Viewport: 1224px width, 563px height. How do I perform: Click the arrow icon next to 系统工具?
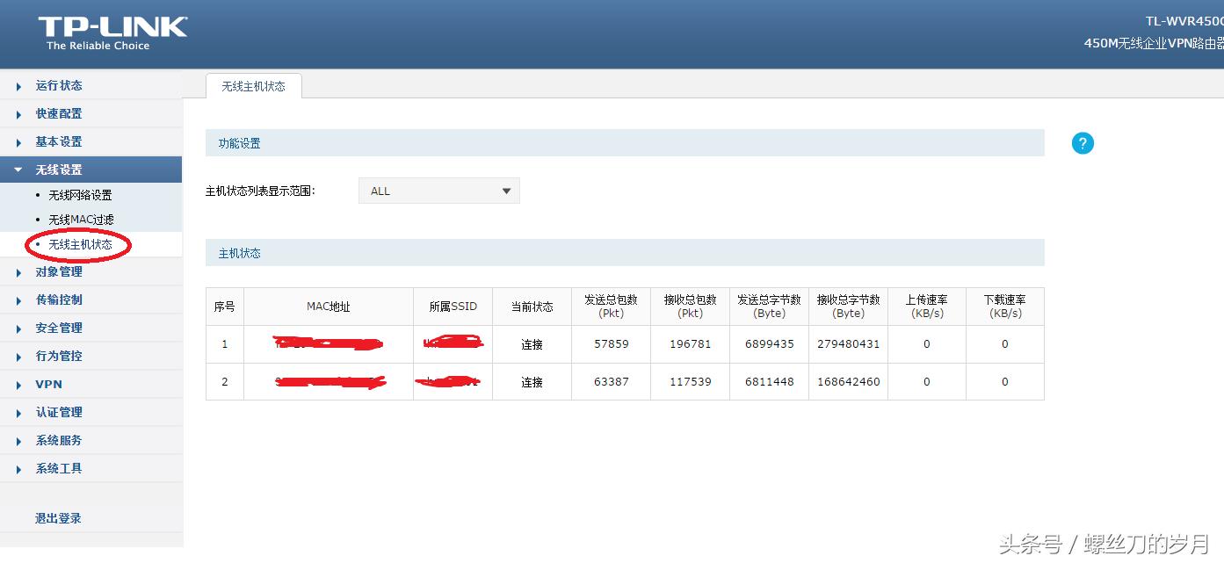(x=19, y=468)
